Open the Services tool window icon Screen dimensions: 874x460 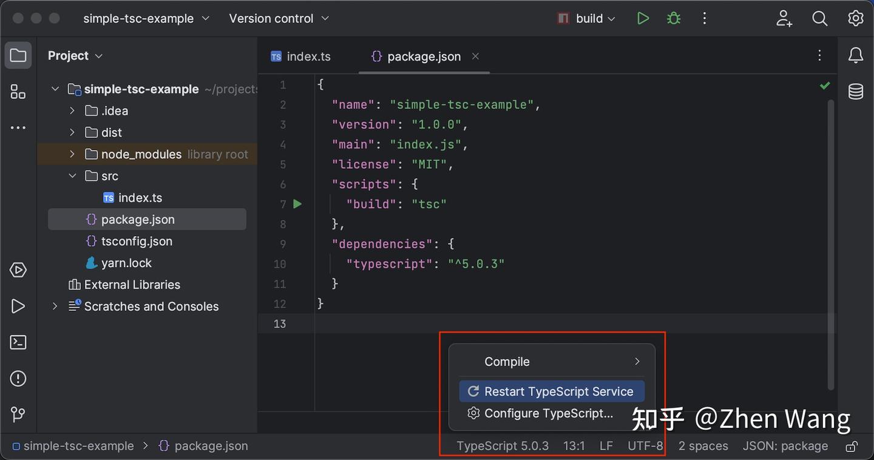click(18, 270)
